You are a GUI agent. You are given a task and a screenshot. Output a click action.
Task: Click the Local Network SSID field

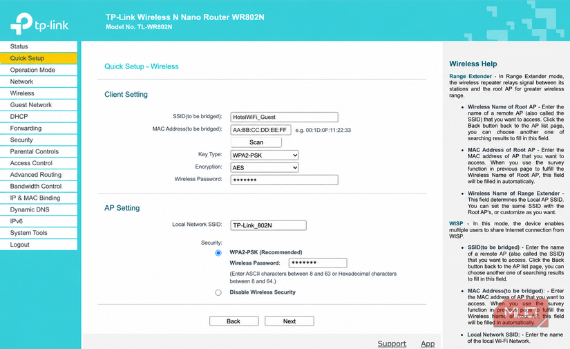(x=268, y=225)
